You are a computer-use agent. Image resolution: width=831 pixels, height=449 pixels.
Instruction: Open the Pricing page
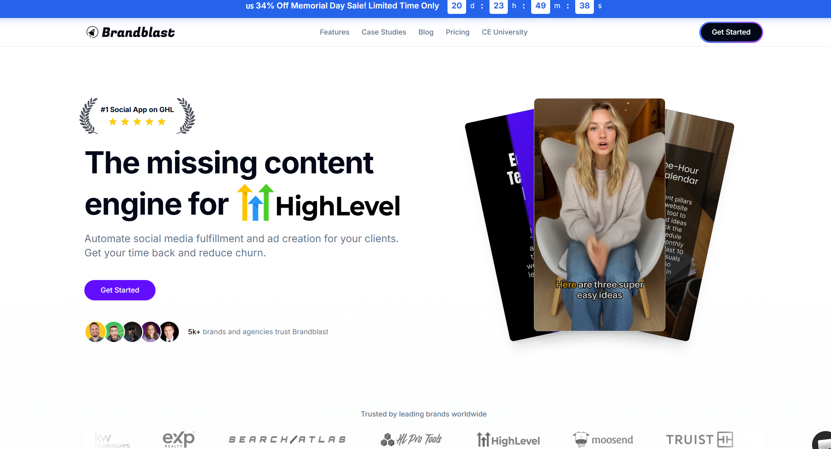click(457, 32)
